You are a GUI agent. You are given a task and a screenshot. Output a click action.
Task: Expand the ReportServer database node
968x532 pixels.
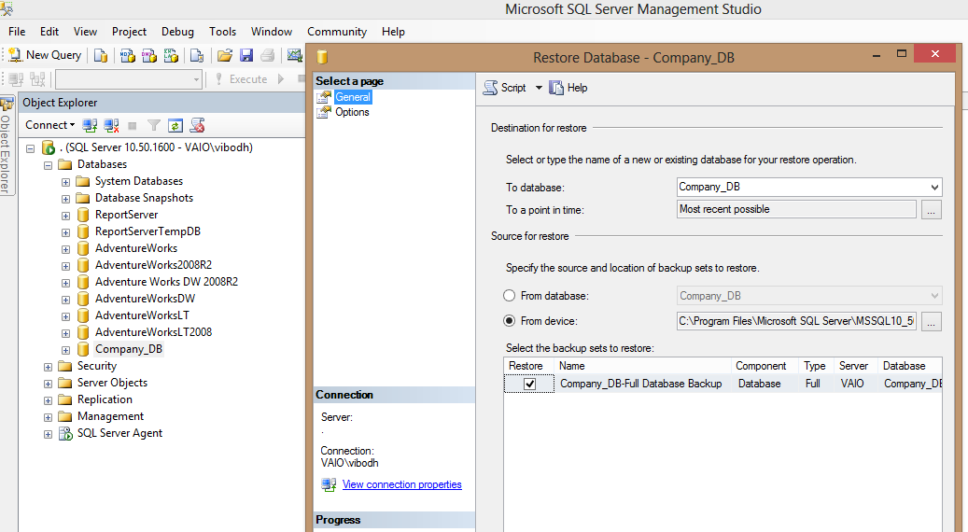pyautogui.click(x=65, y=216)
